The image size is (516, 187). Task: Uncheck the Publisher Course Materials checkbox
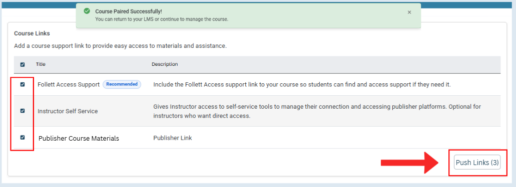(x=23, y=138)
